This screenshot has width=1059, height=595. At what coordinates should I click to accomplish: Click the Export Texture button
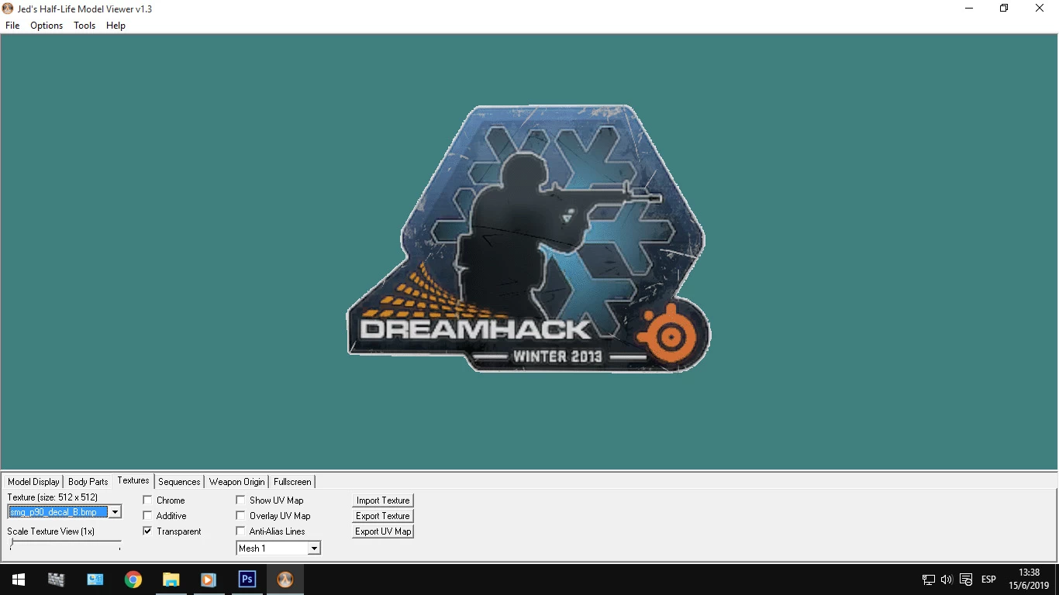[383, 516]
